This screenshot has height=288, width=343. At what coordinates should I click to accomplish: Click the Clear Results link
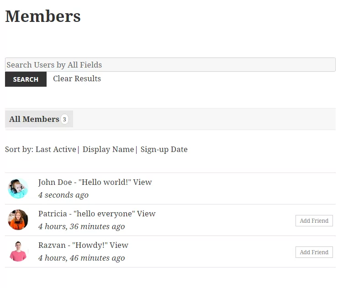tap(77, 79)
